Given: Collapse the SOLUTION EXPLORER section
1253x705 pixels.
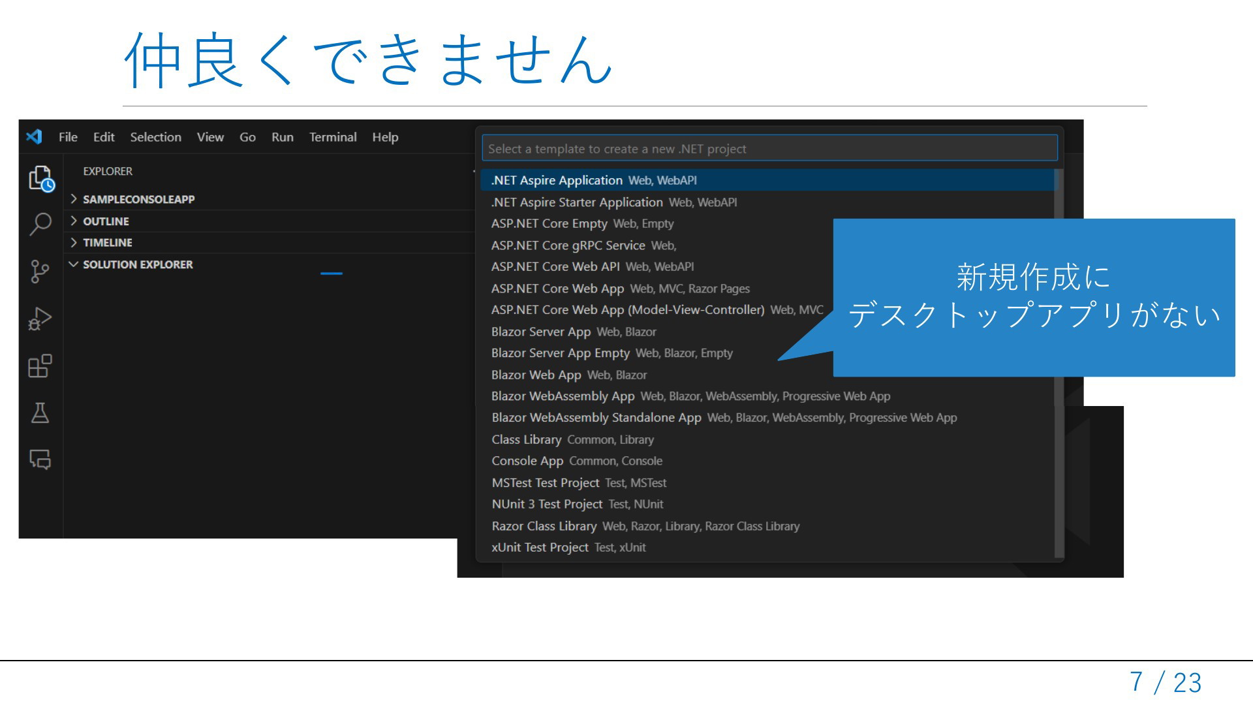Looking at the screenshot, I should (137, 264).
